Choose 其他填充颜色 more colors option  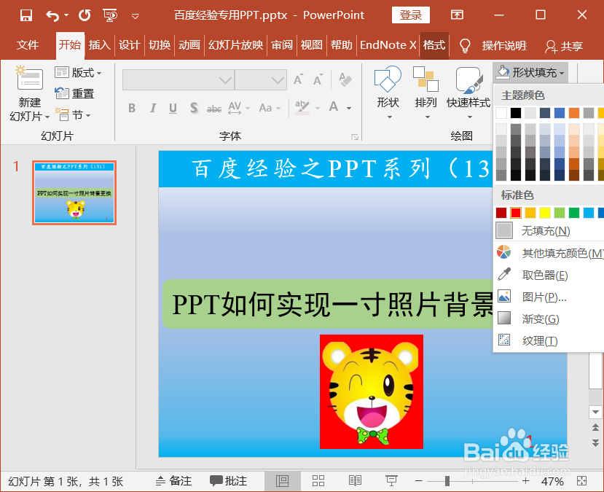click(549, 253)
